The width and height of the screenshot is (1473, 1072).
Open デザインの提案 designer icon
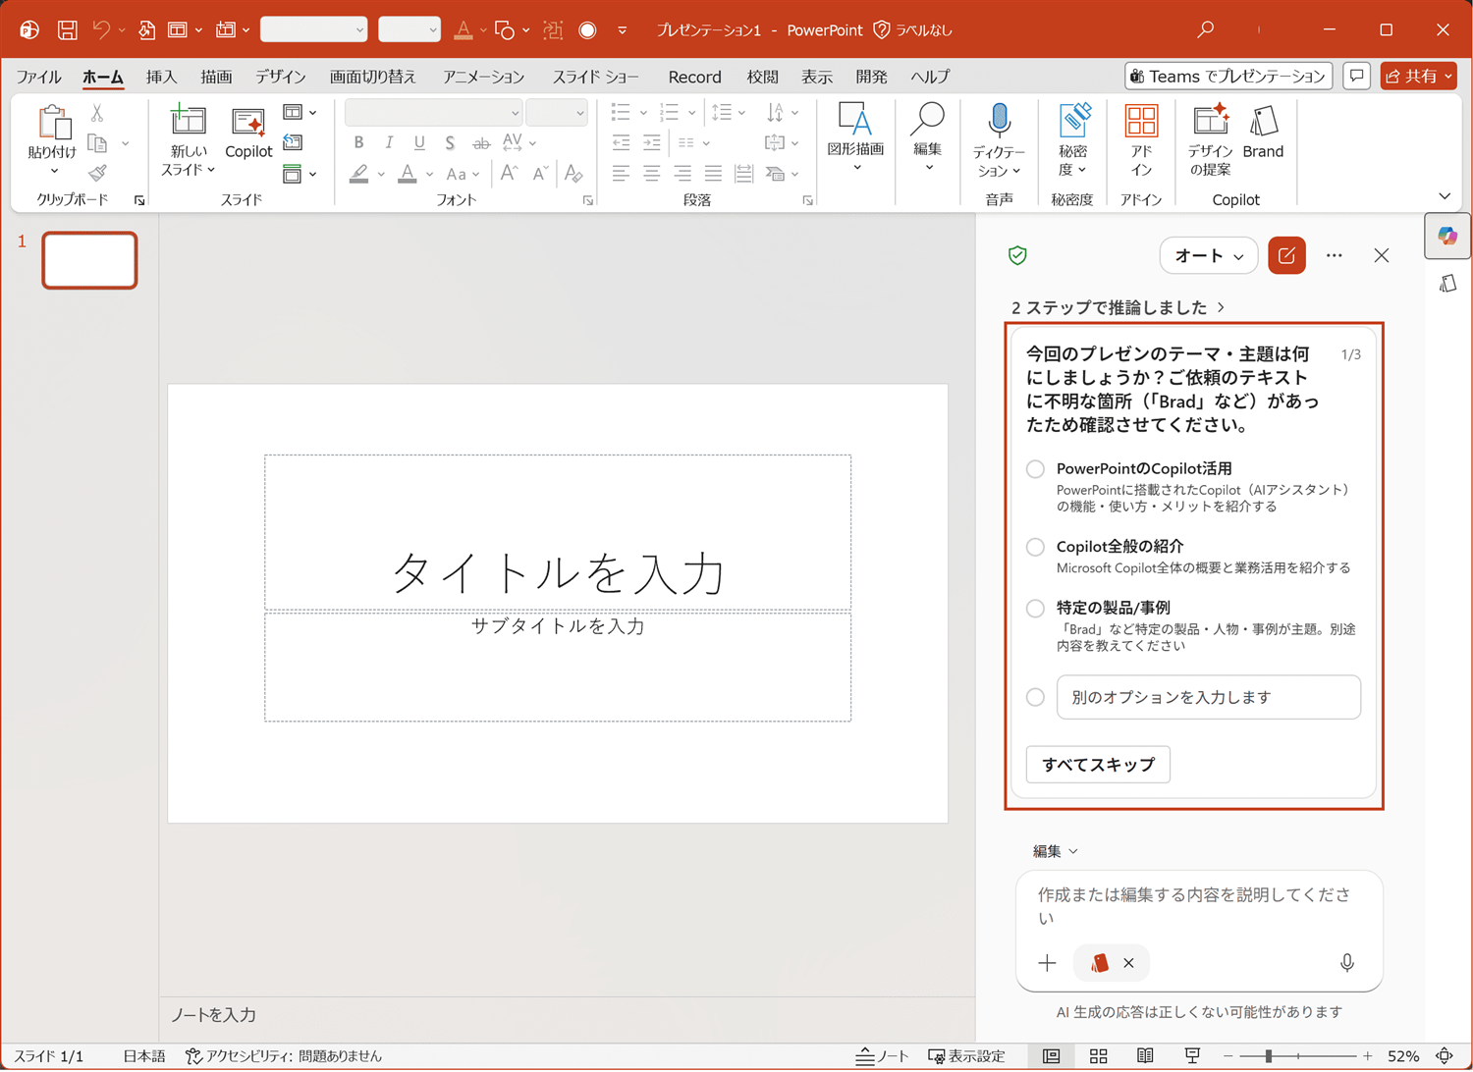pos(1210,120)
